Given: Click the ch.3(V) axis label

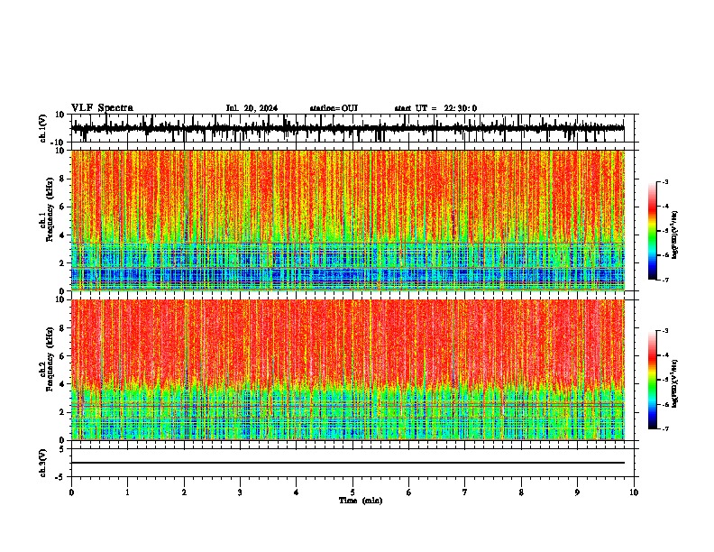Looking at the screenshot, I should tap(43, 463).
